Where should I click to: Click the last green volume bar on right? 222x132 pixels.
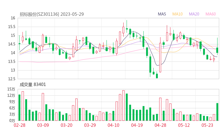click(217, 112)
